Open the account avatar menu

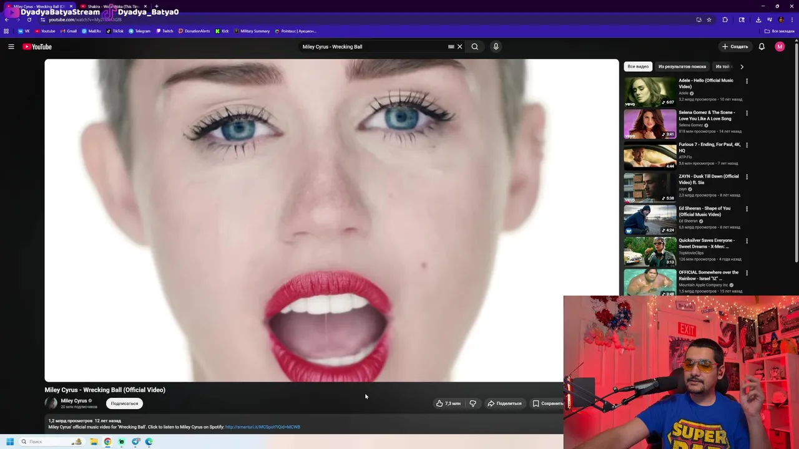pos(780,47)
